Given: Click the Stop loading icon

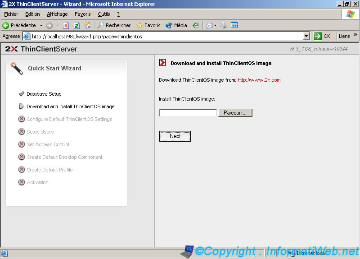Looking at the screenshot, I should 66,25.
